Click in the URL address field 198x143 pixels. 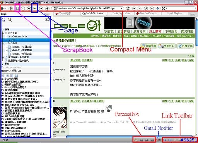(x=88, y=8)
